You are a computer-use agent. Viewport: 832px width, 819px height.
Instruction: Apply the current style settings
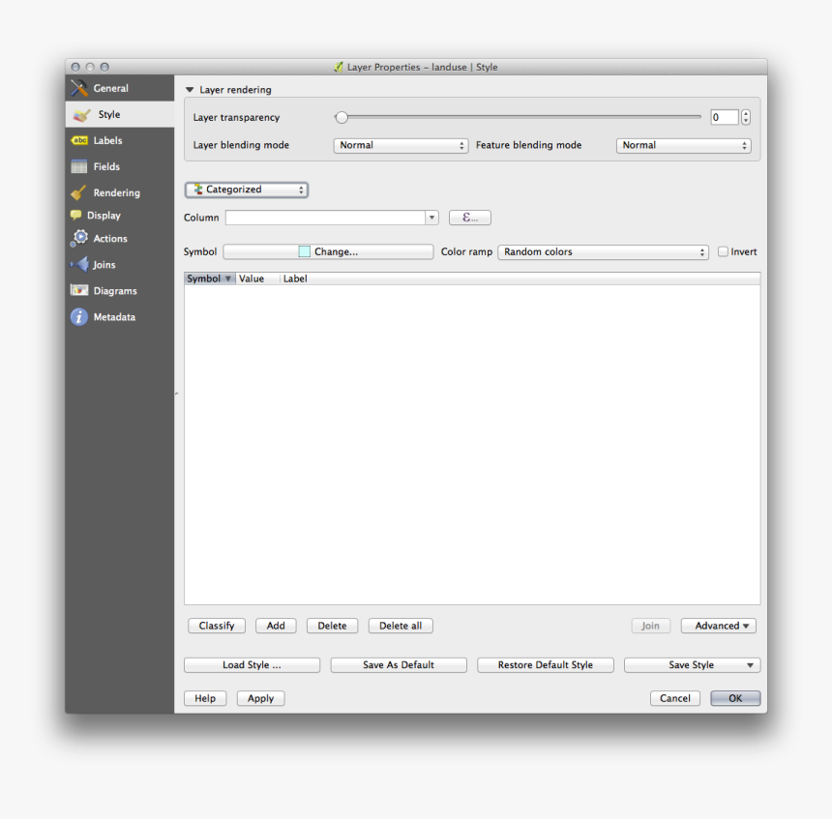coord(259,698)
